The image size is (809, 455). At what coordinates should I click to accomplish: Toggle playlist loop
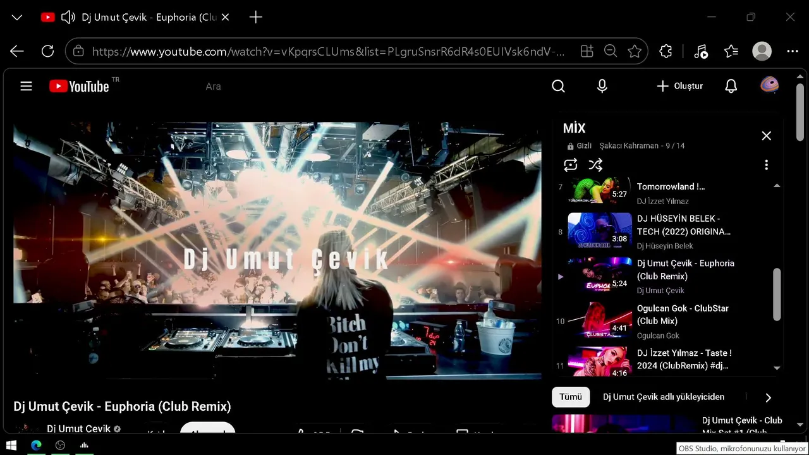(570, 165)
